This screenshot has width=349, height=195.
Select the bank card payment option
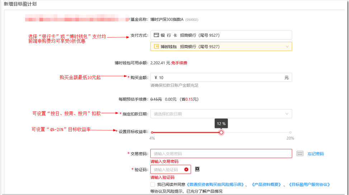(x=221, y=35)
